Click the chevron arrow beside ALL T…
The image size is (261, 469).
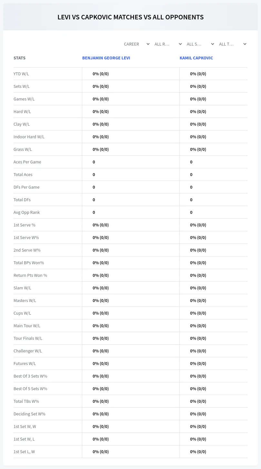[x=245, y=44]
